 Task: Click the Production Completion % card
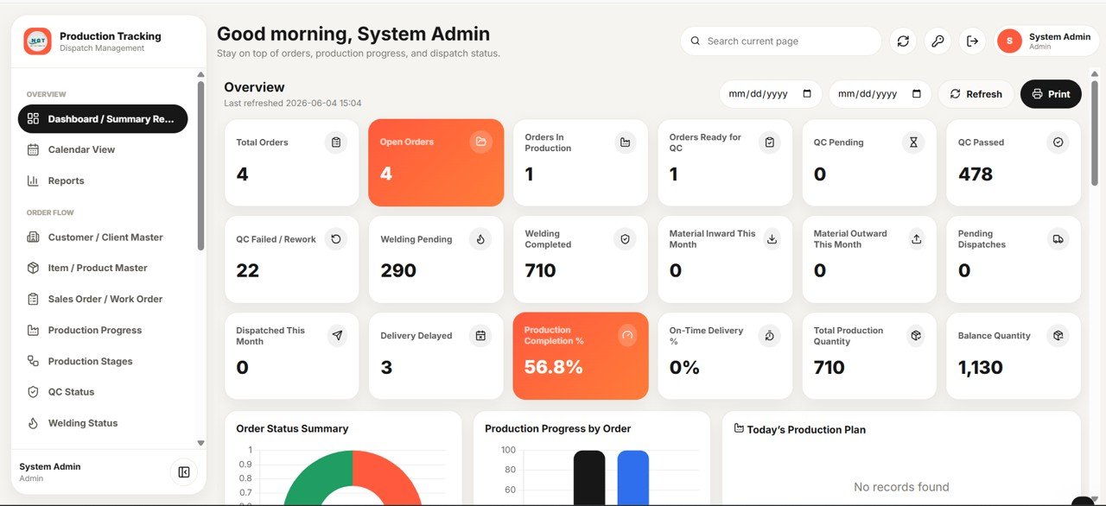click(581, 356)
